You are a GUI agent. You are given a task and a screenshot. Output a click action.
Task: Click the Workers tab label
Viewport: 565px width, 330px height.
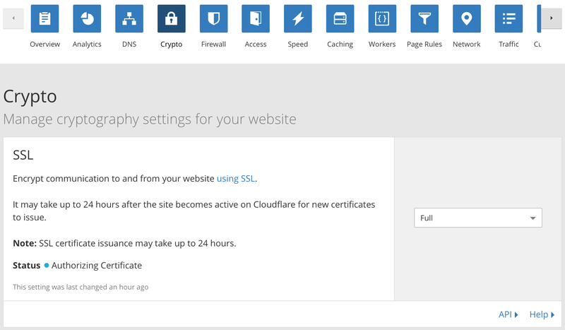pyautogui.click(x=382, y=44)
